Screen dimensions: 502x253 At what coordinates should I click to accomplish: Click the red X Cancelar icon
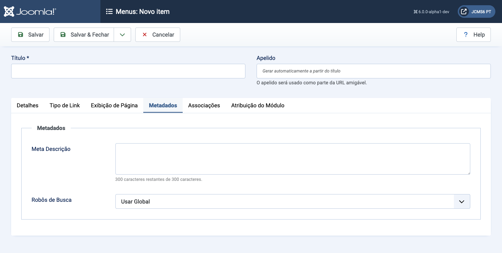coord(145,35)
